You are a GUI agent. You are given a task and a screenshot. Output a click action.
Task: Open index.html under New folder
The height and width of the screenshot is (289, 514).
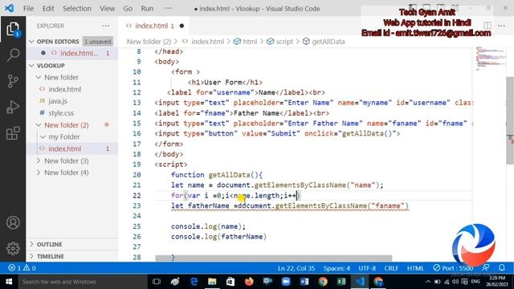coord(72,89)
